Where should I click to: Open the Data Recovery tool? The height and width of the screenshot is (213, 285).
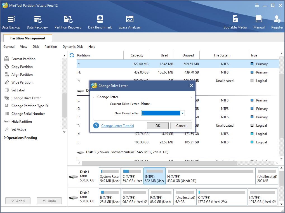(37, 22)
